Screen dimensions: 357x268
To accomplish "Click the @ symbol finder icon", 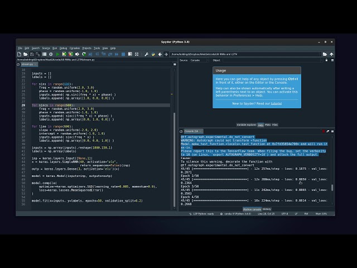I will pyautogui.click(x=51, y=54).
